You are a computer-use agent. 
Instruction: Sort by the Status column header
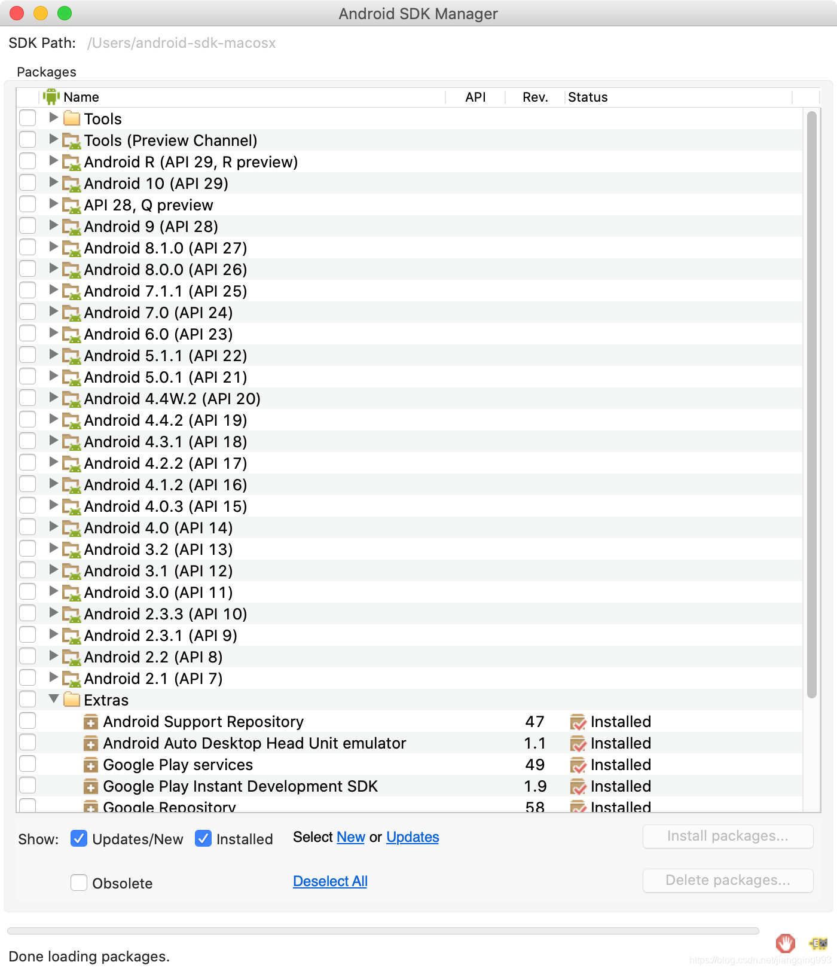pyautogui.click(x=679, y=97)
